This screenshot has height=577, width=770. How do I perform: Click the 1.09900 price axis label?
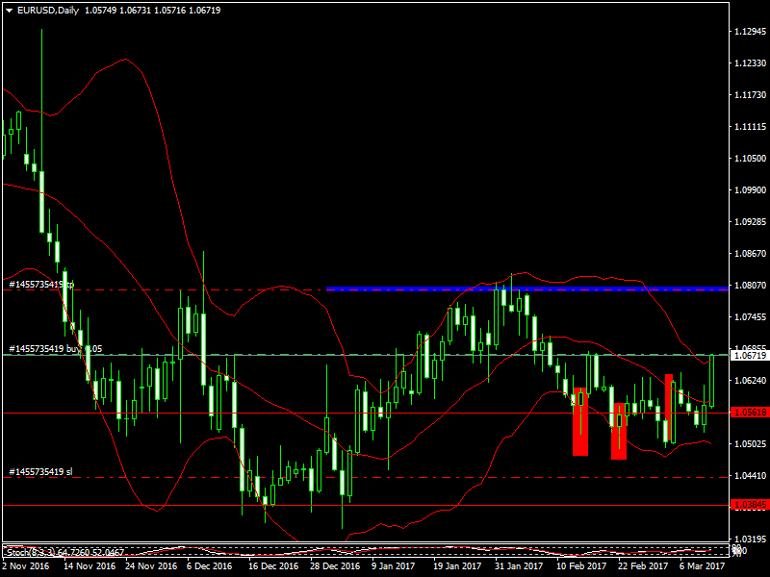[750, 189]
